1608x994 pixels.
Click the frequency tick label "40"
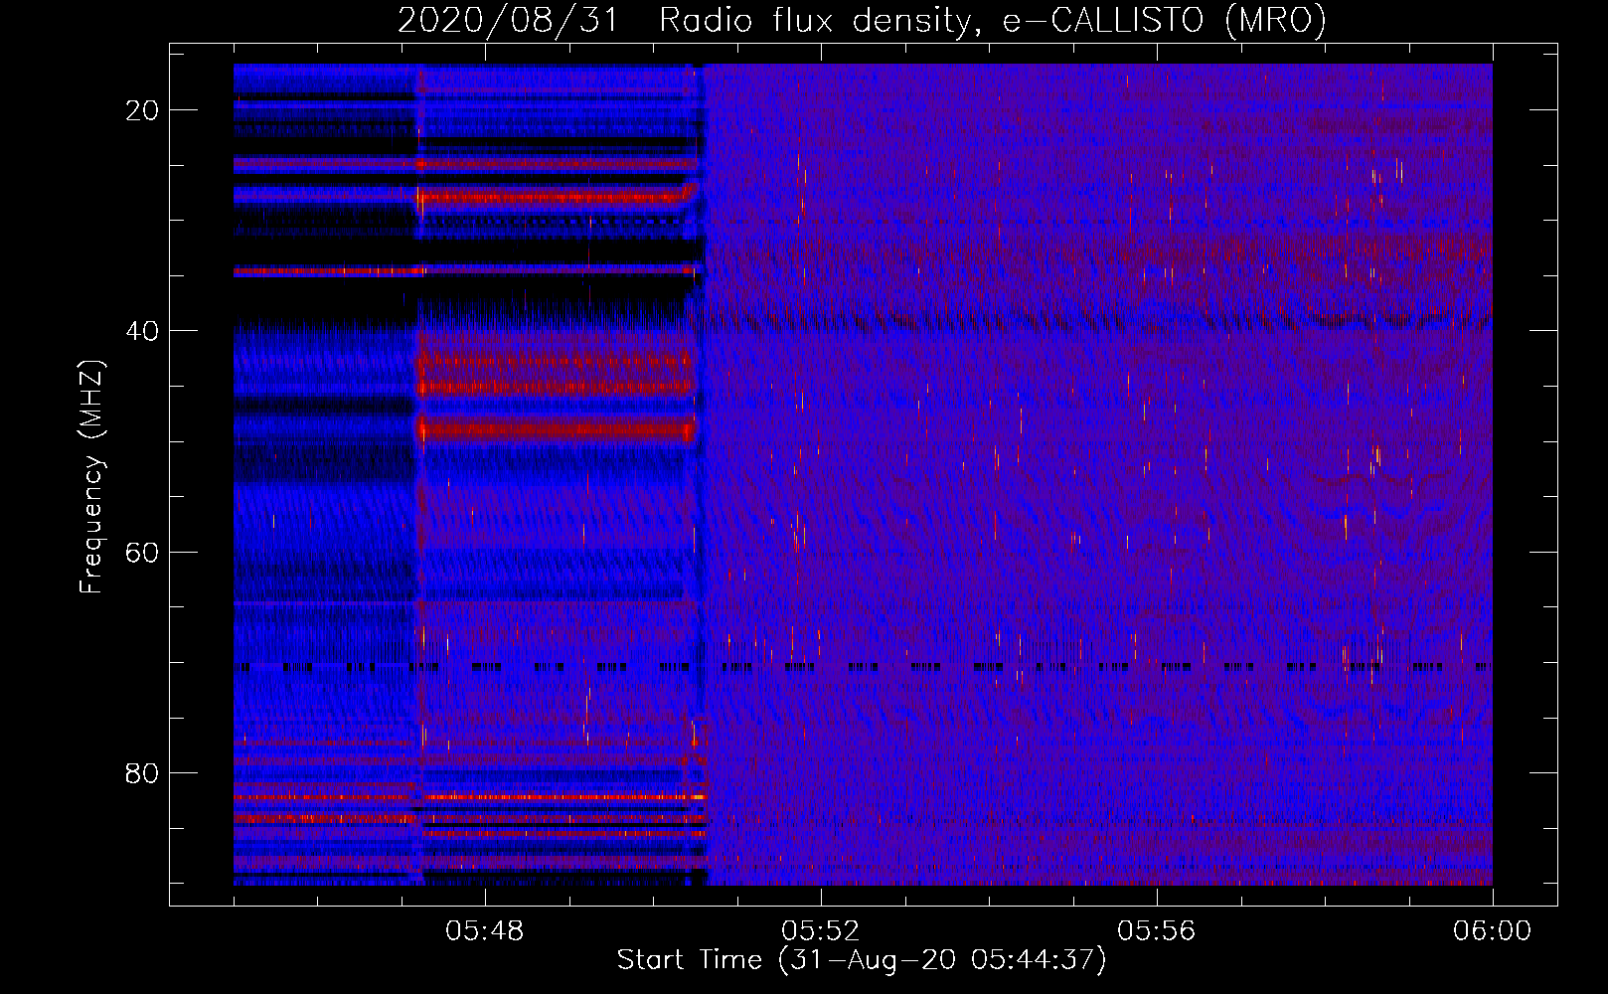tap(142, 331)
